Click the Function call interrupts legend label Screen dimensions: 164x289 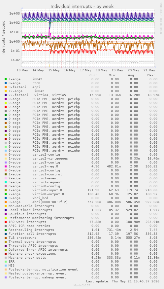pos(32,234)
